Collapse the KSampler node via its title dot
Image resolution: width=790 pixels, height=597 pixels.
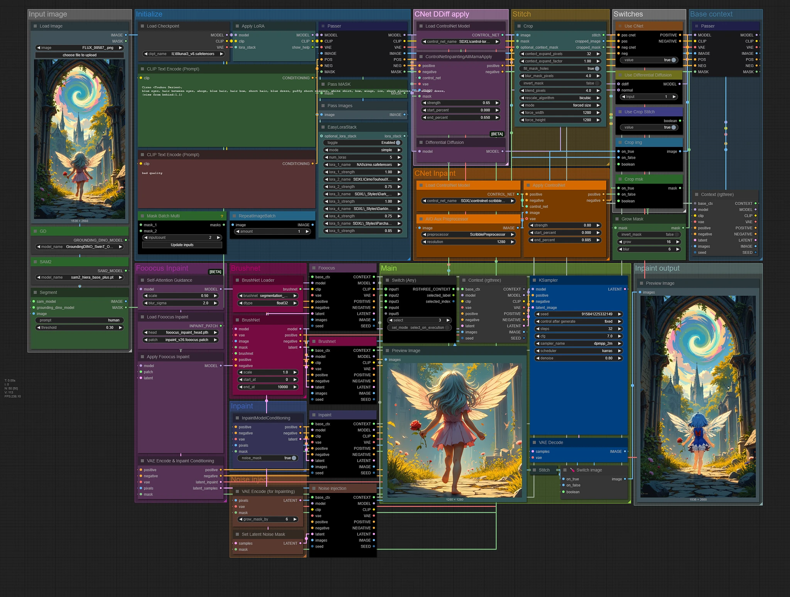coord(534,280)
